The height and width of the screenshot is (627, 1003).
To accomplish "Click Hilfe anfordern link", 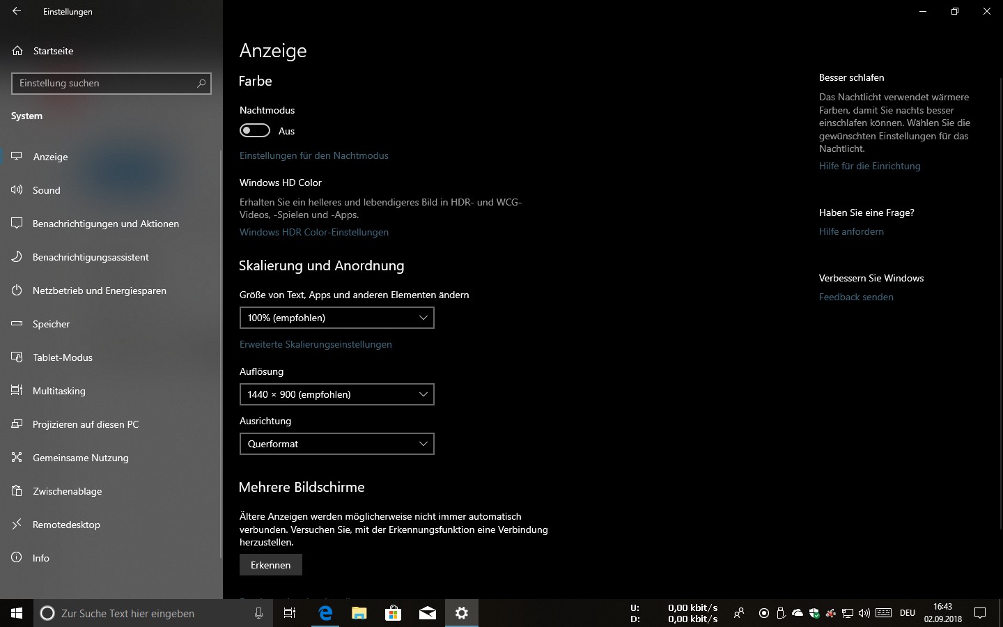I will [x=851, y=231].
